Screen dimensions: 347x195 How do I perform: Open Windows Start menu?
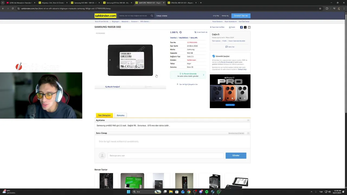[128, 192]
